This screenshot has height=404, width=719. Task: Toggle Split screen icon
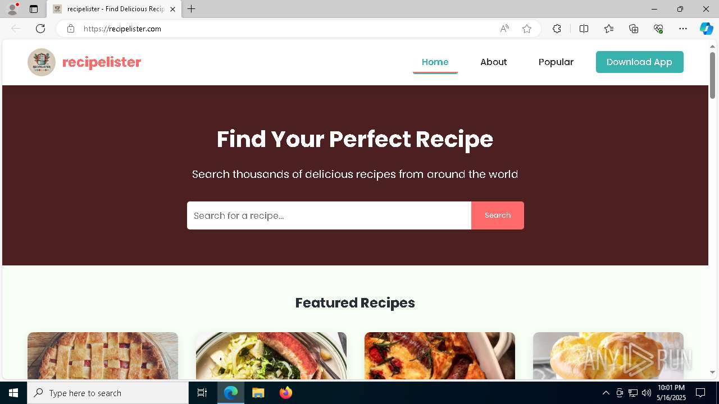coord(584,29)
